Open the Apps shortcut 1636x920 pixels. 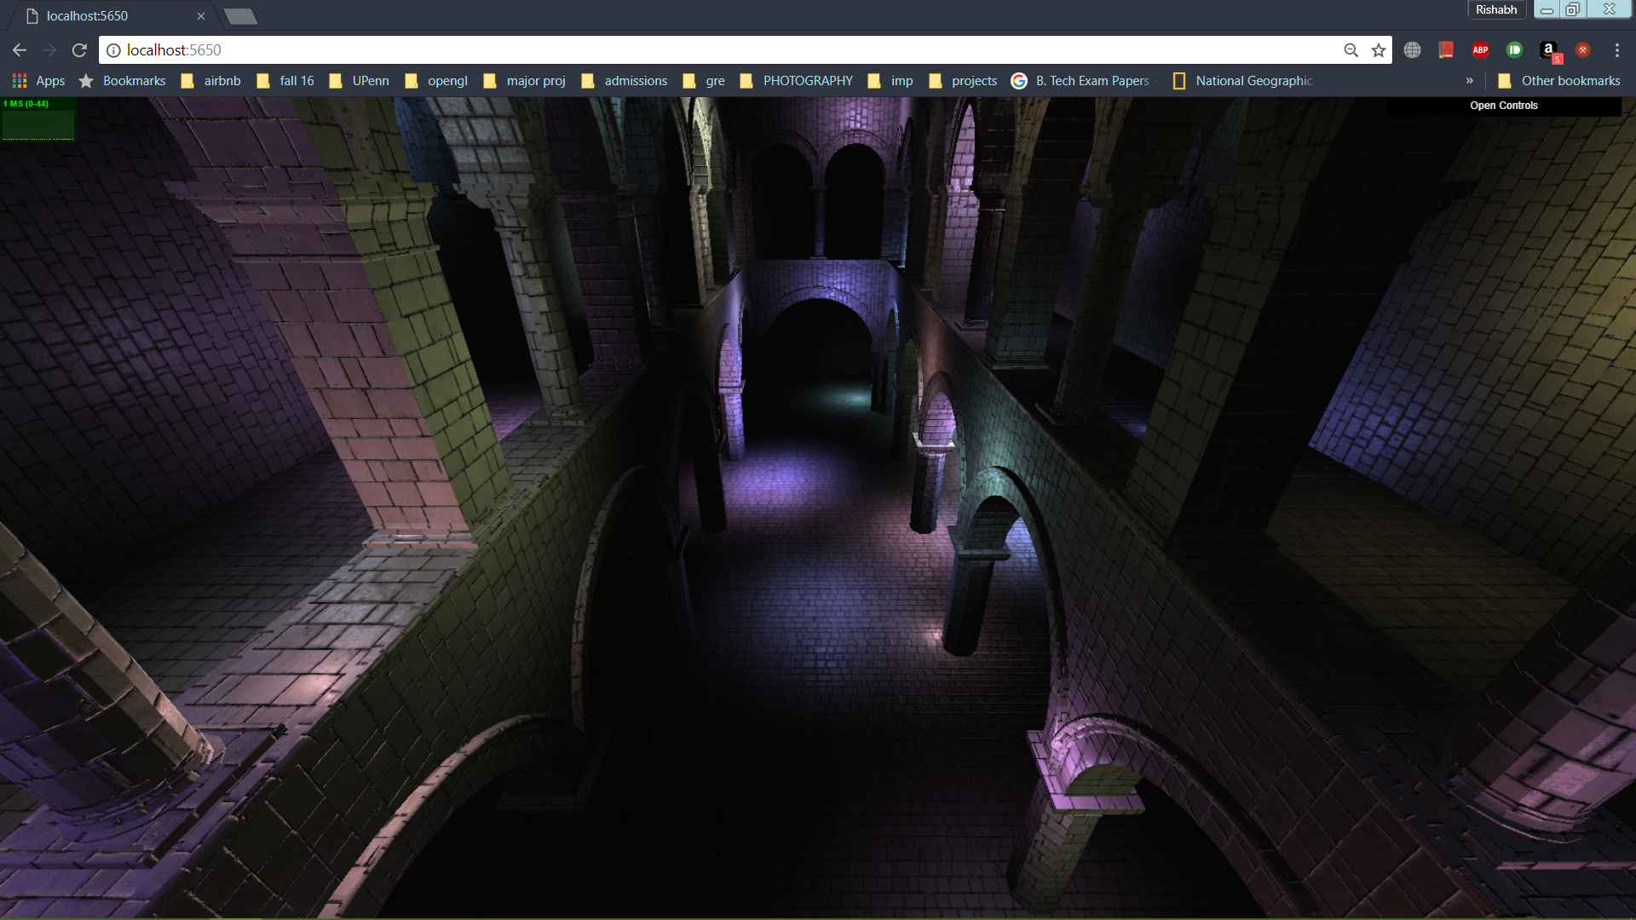coord(38,81)
